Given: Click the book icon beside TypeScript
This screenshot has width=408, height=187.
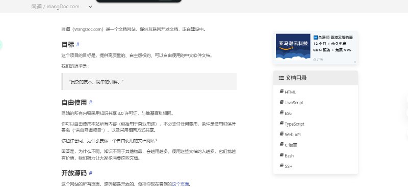Looking at the screenshot, I should [x=282, y=123].
